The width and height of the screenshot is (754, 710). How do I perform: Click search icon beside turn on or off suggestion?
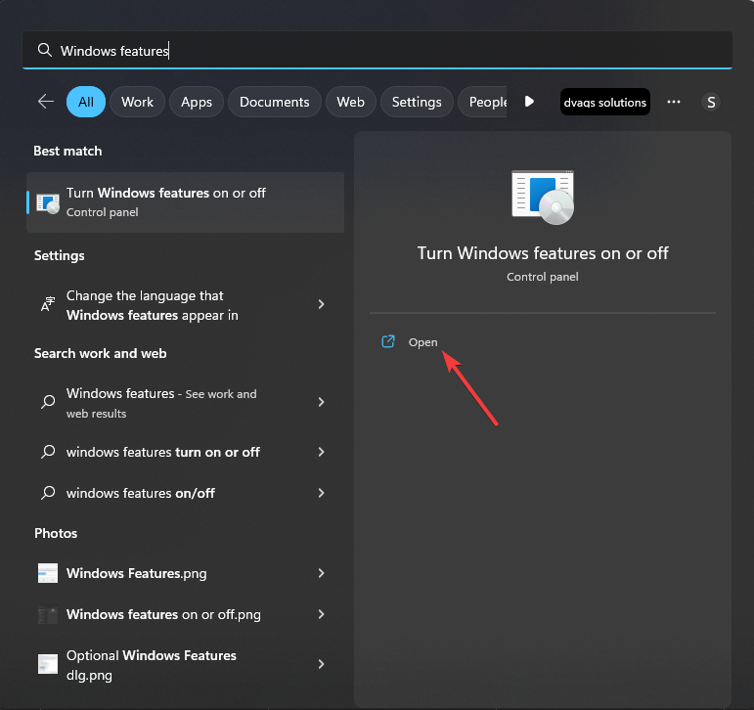48,451
